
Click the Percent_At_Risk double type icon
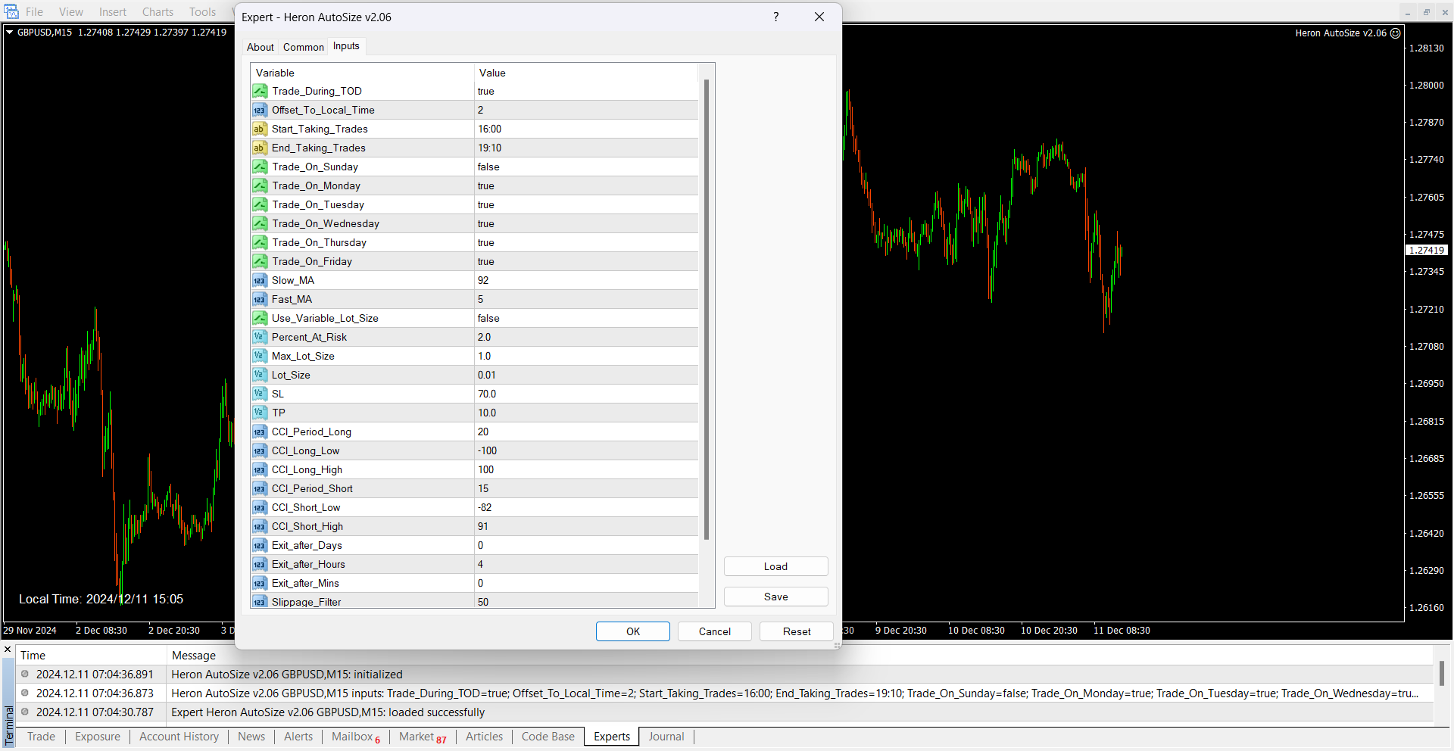click(260, 337)
